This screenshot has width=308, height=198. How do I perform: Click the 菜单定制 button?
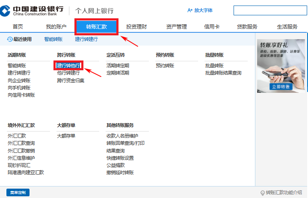pos(18,192)
